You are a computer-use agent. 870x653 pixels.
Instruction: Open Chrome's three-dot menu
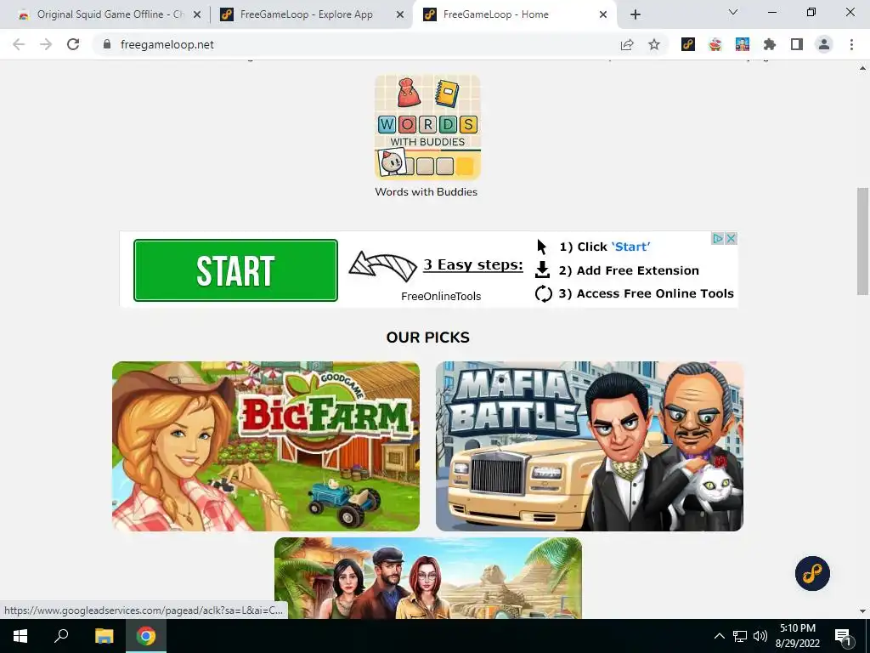coord(851,44)
